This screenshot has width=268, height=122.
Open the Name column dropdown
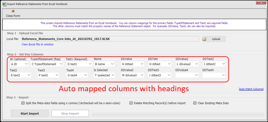pos(112,64)
